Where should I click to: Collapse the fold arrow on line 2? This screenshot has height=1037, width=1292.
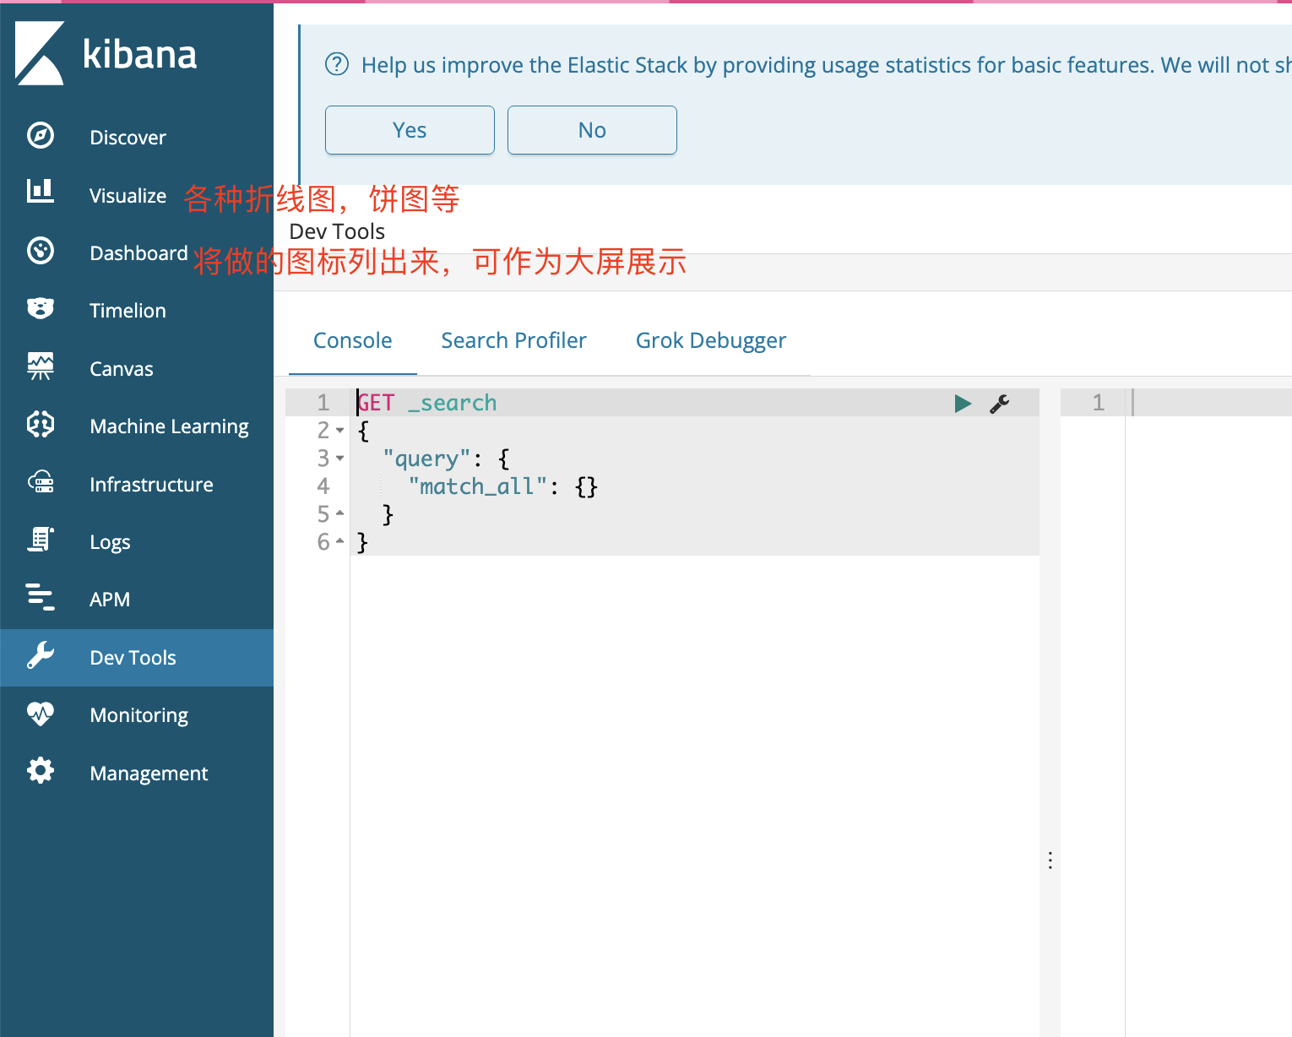[x=340, y=431]
